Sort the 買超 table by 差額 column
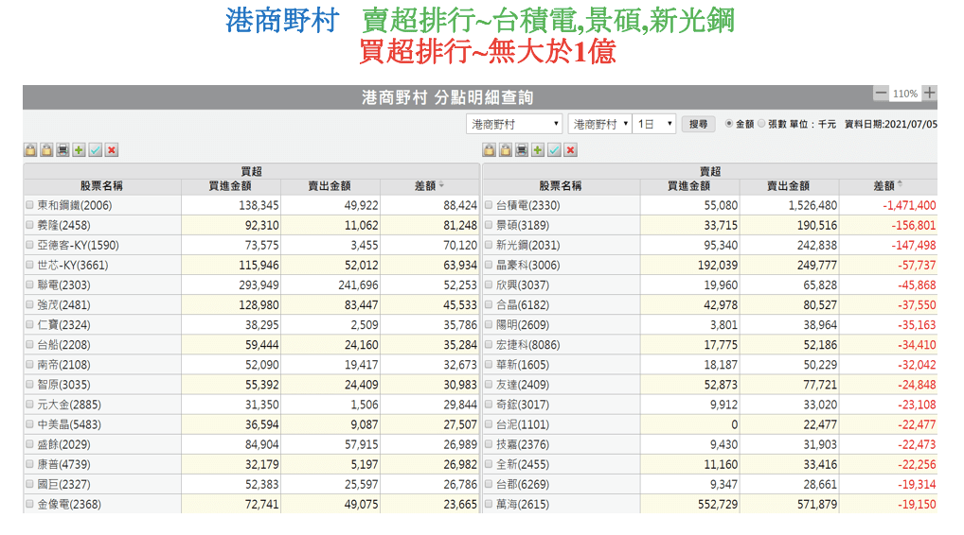964x535 pixels. click(x=429, y=186)
